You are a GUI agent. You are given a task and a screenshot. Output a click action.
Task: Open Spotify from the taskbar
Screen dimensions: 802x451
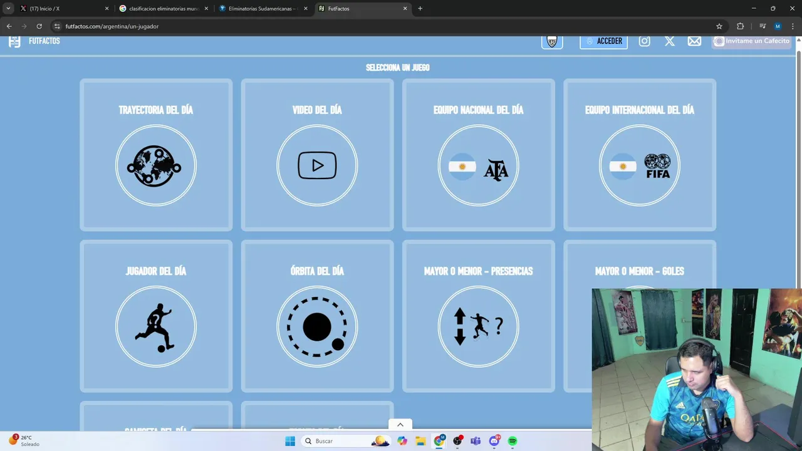(513, 441)
